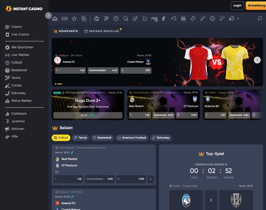The image size is (266, 210).
Task: Expand more sports dropdown arrow in toolbar
Action: (238, 19)
